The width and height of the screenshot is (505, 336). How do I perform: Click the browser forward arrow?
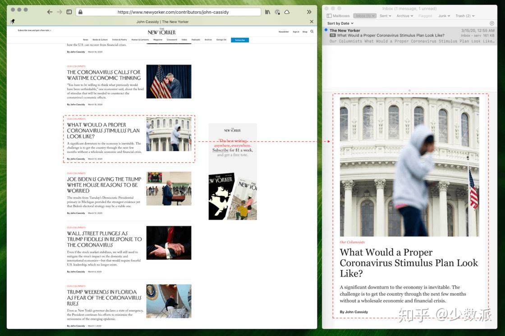coord(60,12)
